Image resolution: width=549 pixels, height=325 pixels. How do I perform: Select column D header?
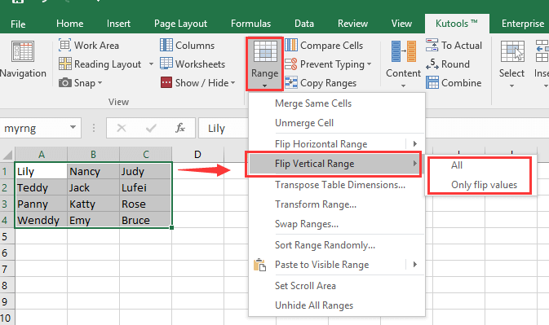[197, 155]
